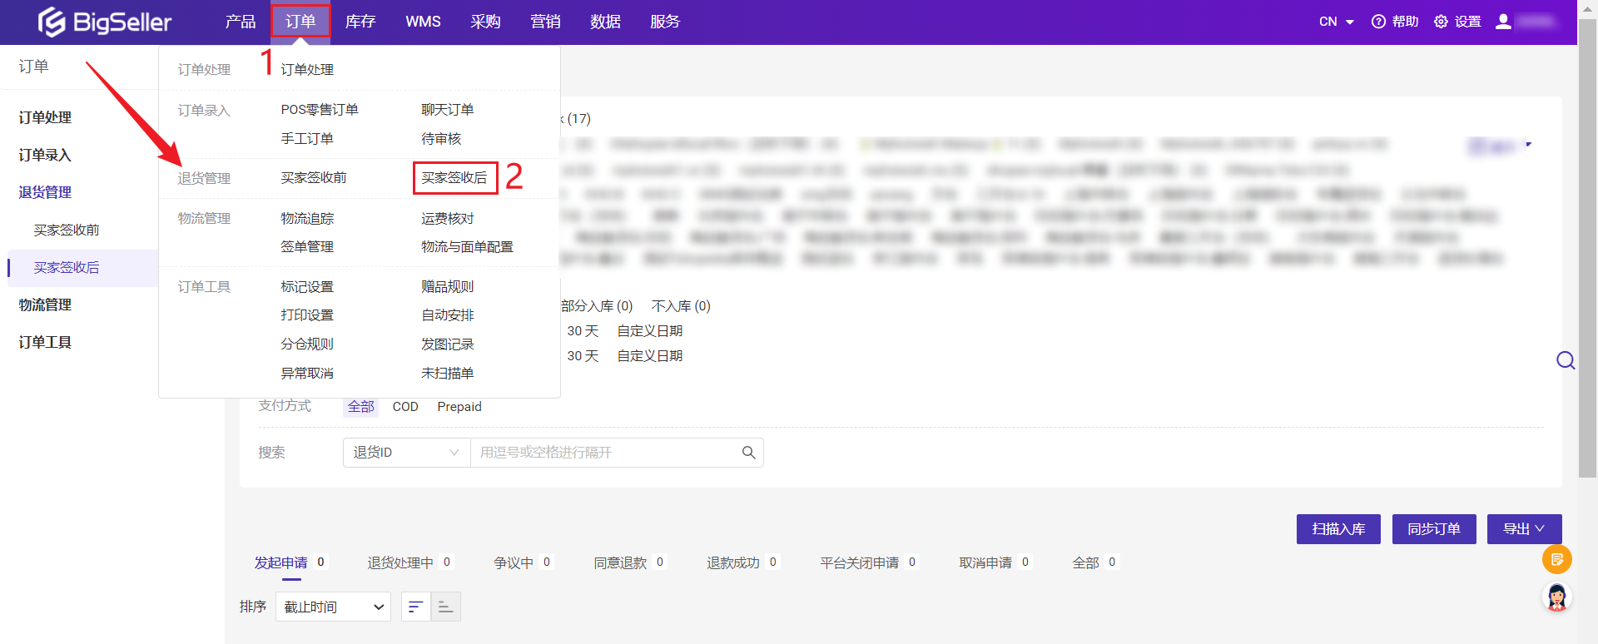The width and height of the screenshot is (1598, 644).
Task: Switch to 退货处理中 tab
Action: 410,563
